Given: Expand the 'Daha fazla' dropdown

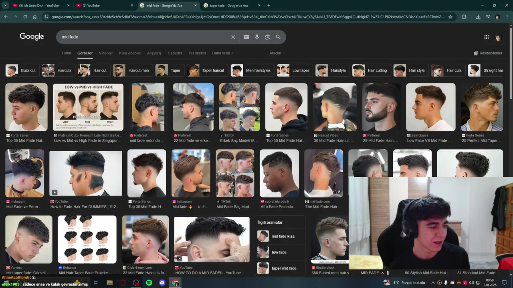Looking at the screenshot, I should pos(223,53).
